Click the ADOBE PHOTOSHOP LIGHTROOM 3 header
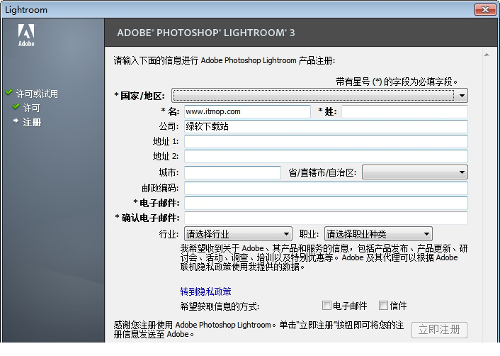 (205, 33)
